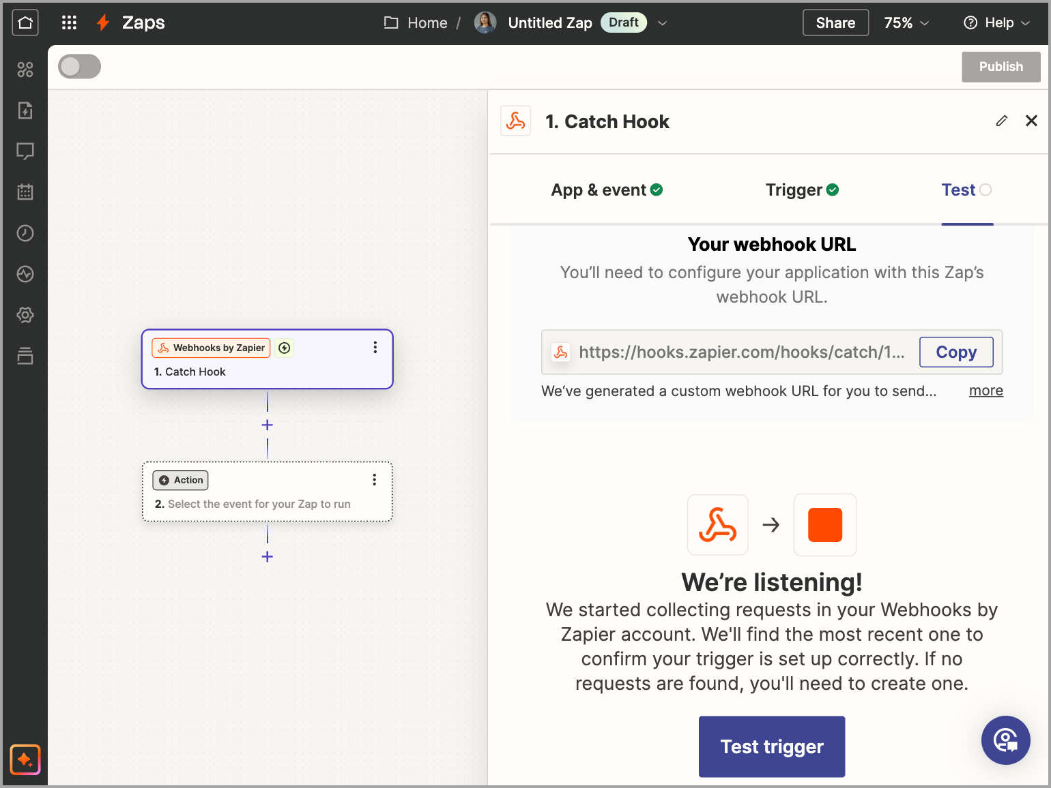Viewport: 1051px width, 788px height.
Task: Rename step with pencil icon
Action: [x=1002, y=121]
